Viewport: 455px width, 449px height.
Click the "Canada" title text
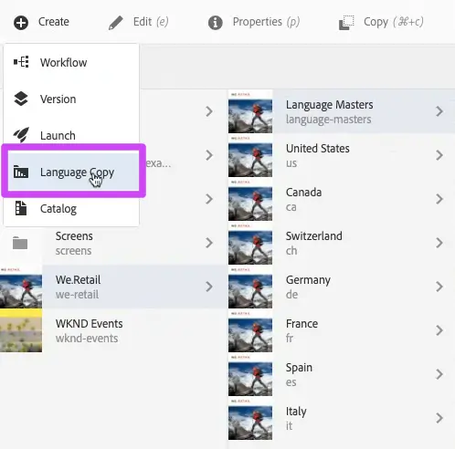click(x=303, y=193)
